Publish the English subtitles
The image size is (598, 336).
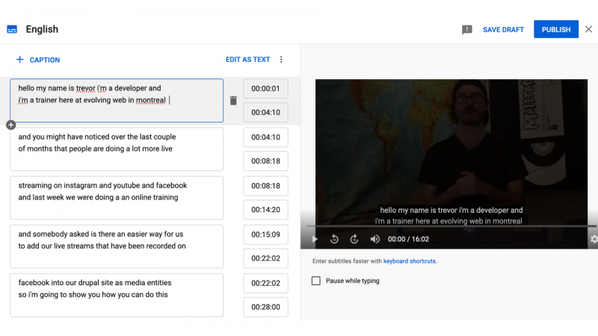point(556,29)
